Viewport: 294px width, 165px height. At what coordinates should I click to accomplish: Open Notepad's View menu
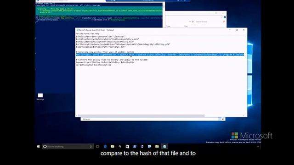tap(92, 33)
